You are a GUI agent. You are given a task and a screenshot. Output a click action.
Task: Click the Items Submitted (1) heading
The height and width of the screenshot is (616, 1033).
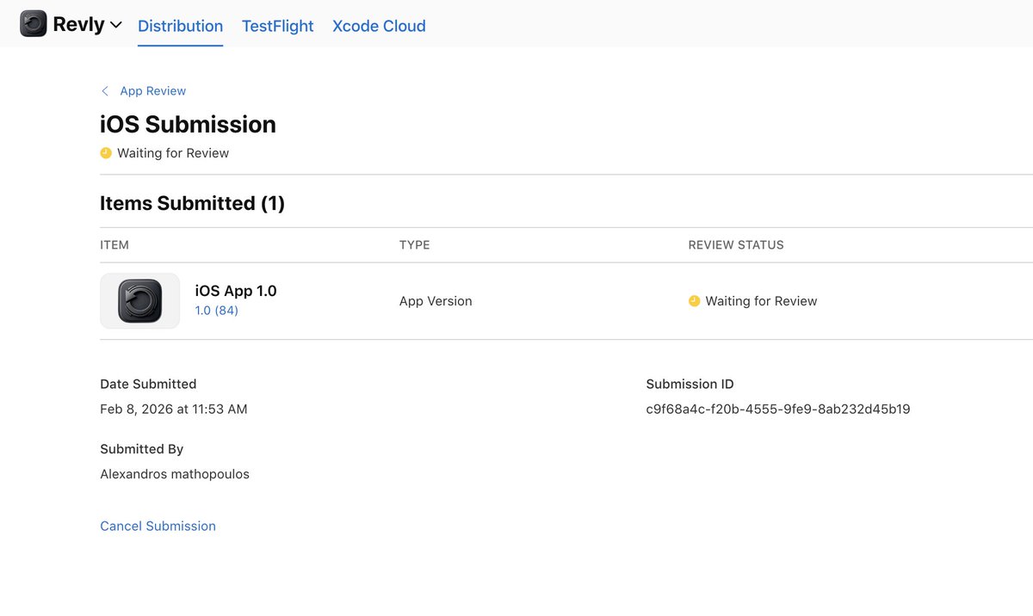coord(192,203)
